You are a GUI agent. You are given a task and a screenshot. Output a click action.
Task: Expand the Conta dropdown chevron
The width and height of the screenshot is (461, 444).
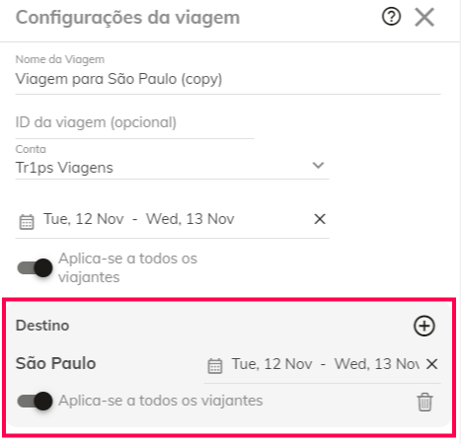318,165
